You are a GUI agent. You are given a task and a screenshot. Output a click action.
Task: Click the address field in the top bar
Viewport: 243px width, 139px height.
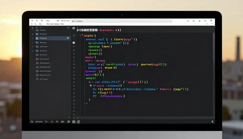click(121, 21)
